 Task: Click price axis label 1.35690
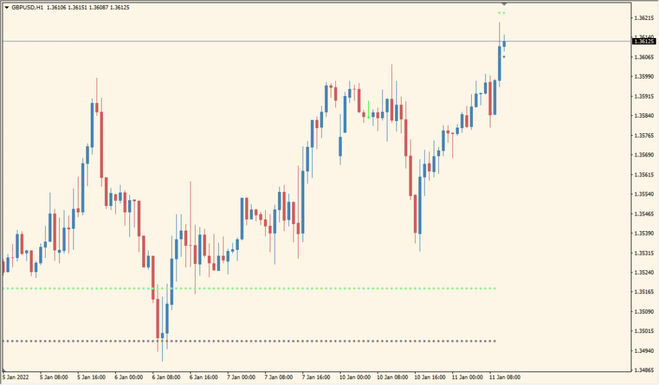point(644,155)
